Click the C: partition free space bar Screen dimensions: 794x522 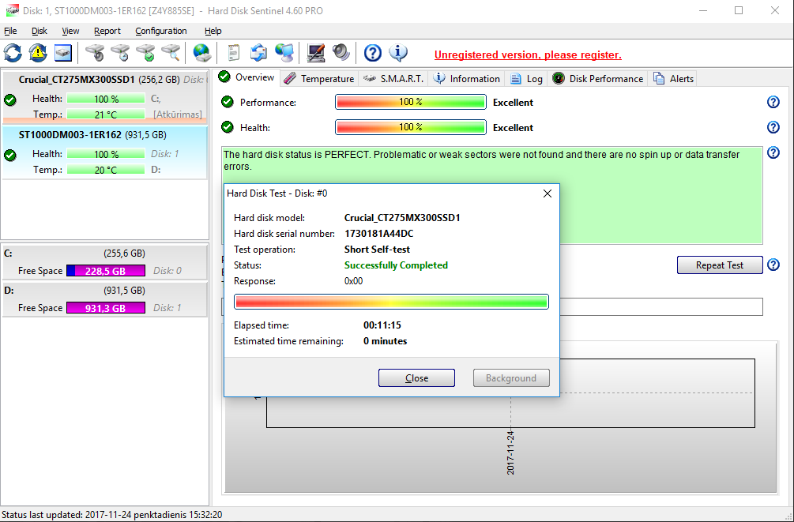106,270
